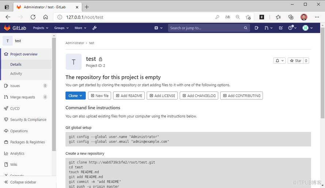Click the large T project avatar
Screen dimensions: 325x188
coord(73,62)
